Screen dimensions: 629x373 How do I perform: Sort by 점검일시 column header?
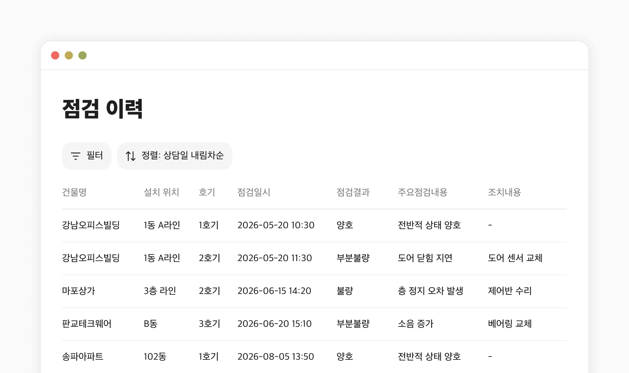pos(253,192)
